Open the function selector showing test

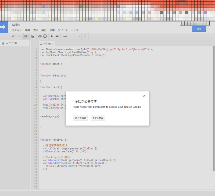(x=71, y=36)
